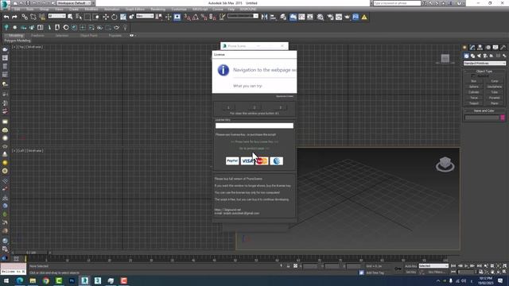The image size is (509, 286).
Task: Toggle the 3D Snaps icon
Action: tap(188, 17)
